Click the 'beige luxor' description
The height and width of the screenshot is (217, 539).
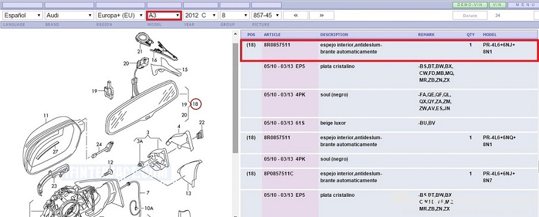point(333,123)
